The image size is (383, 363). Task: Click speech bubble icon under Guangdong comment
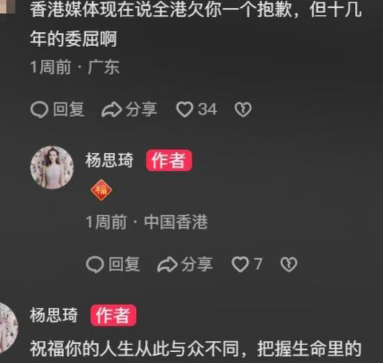pyautogui.click(x=39, y=109)
